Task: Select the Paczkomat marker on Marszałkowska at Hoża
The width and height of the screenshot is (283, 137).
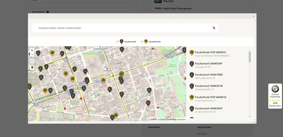Action: (x=122, y=94)
